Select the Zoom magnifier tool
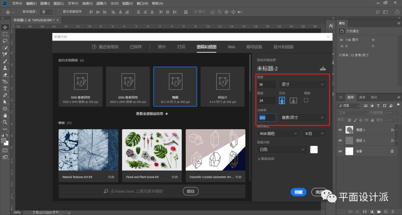 coord(5,122)
